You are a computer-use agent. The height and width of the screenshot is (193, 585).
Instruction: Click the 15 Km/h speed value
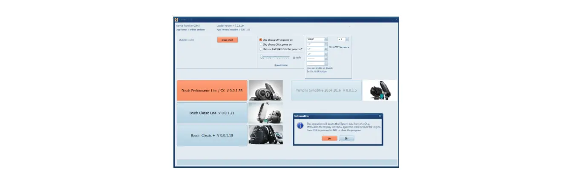point(297,57)
